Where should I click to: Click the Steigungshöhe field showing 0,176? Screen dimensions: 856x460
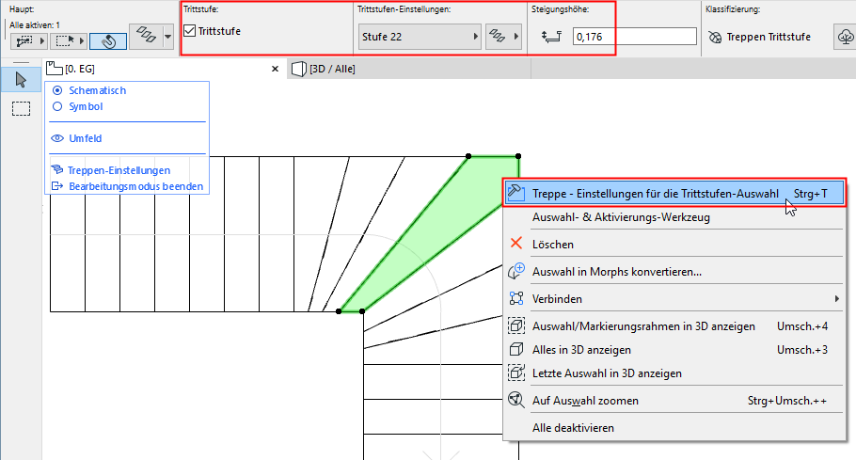coord(634,37)
